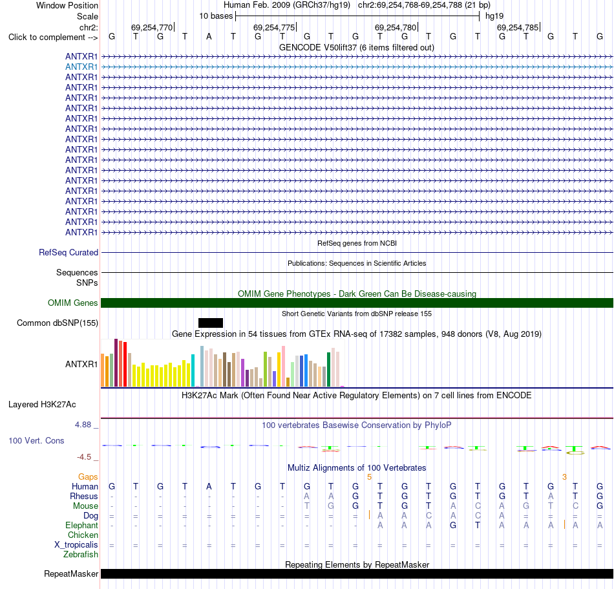Open 'Repeating Elements by RepeatMasker' track title
Viewport: 614px width, 589px height.
pos(357,564)
